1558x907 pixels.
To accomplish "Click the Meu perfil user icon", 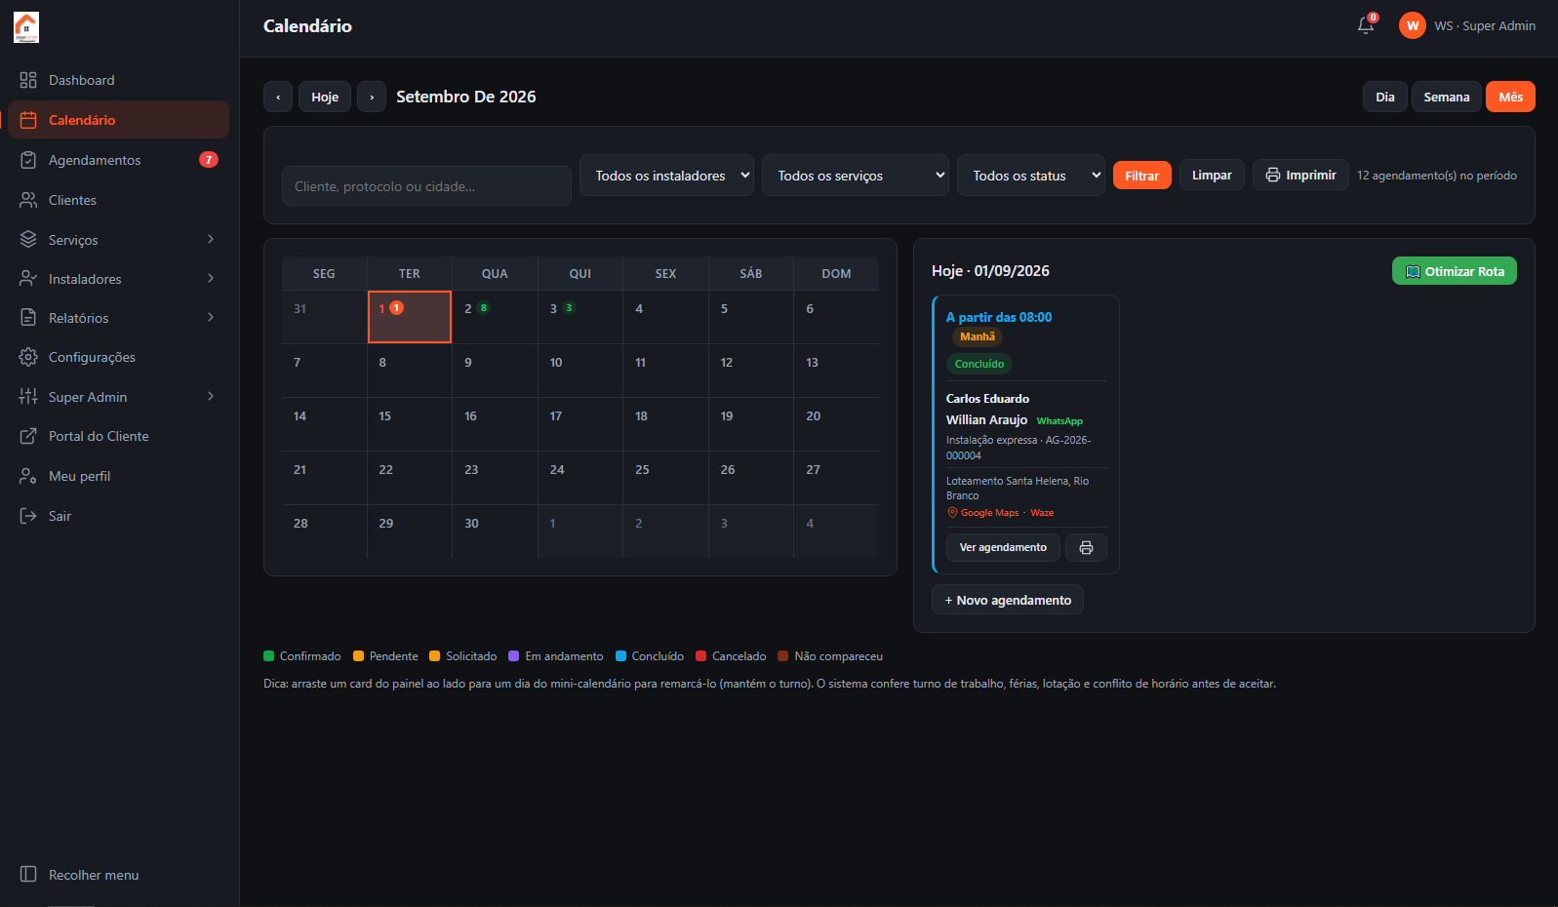I will [x=28, y=476].
